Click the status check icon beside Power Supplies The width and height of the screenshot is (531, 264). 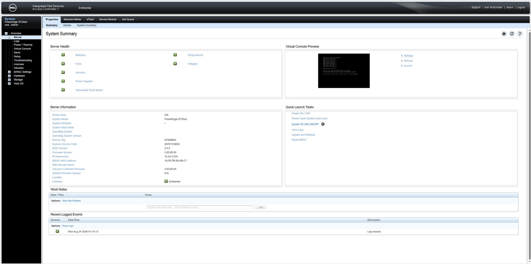click(x=63, y=81)
